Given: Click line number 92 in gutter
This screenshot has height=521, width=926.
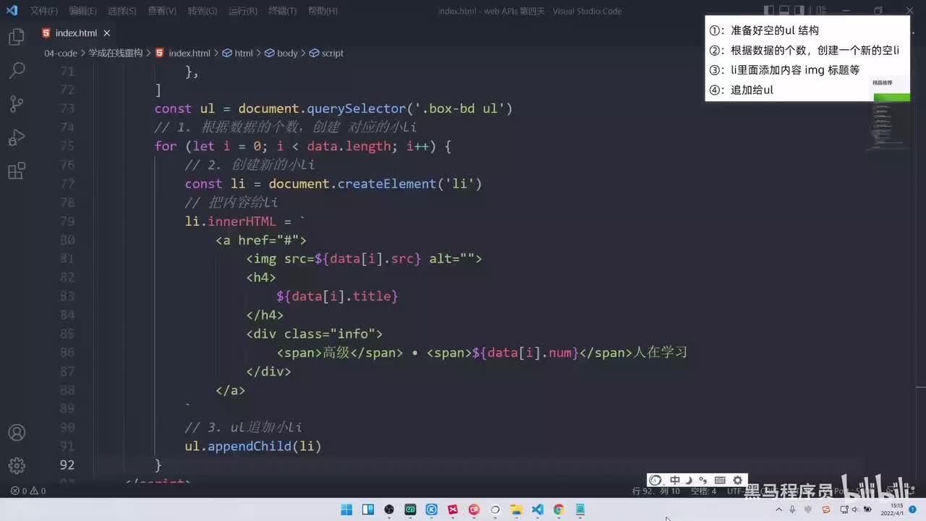Looking at the screenshot, I should coord(67,465).
